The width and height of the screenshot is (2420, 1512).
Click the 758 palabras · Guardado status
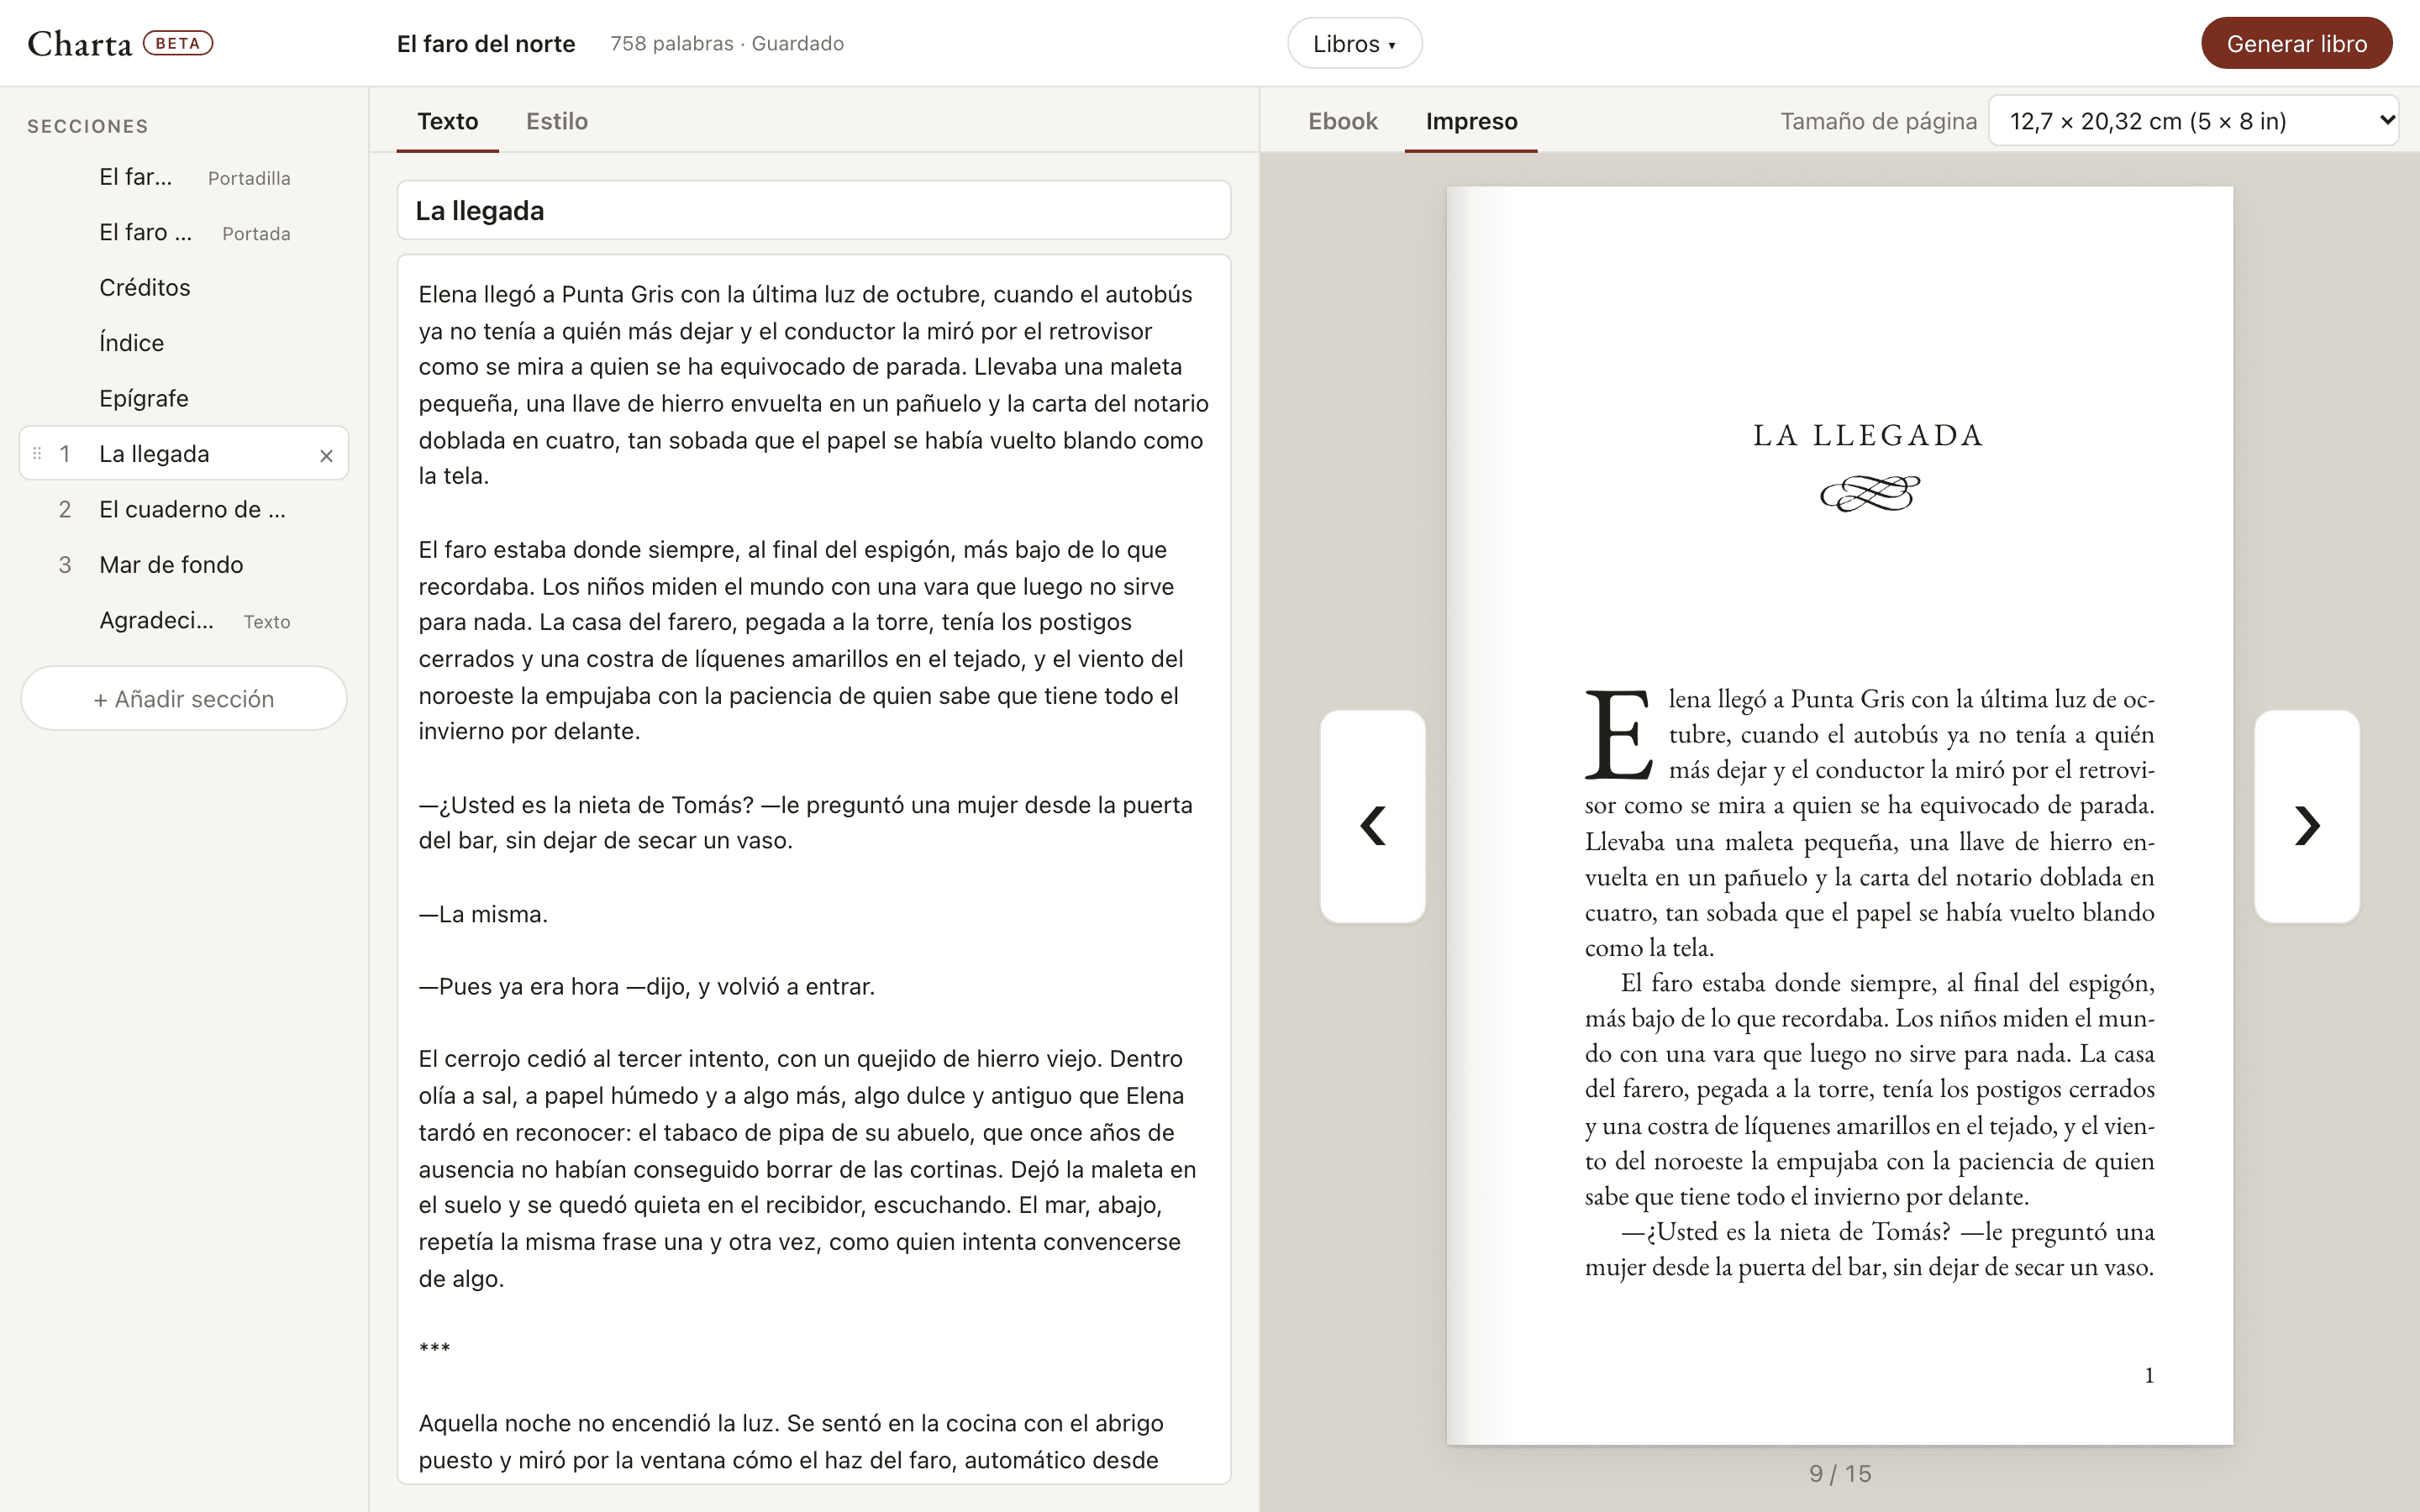pyautogui.click(x=727, y=43)
